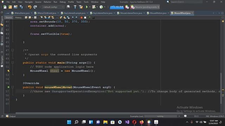This screenshot has height=126, width=225.
Task: Click the Stop Macro Recording square icon
Action: (85, 17)
